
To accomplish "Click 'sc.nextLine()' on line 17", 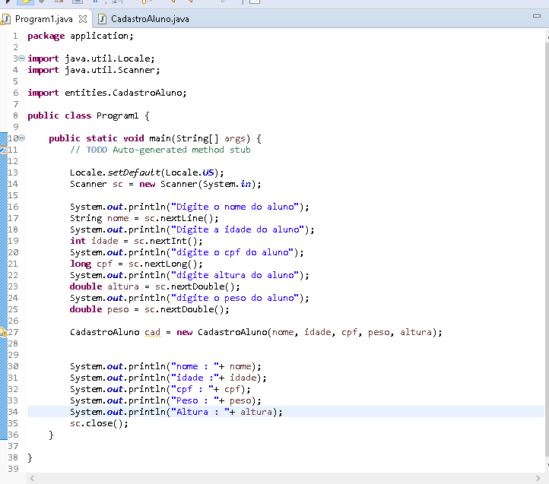I will tap(179, 218).
